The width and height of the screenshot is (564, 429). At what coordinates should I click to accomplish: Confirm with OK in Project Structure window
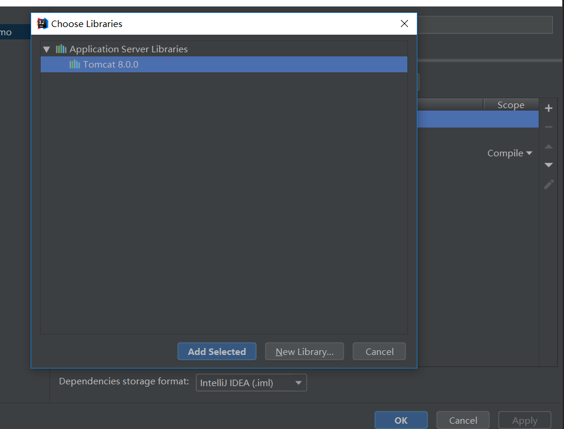(x=401, y=420)
